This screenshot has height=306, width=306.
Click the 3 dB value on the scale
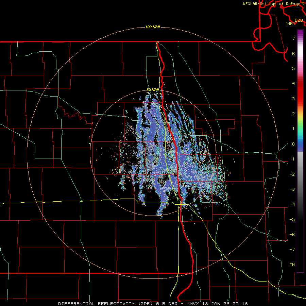click(x=293, y=99)
